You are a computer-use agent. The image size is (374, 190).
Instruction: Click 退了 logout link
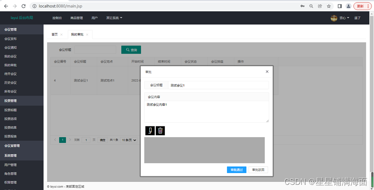[357, 18]
